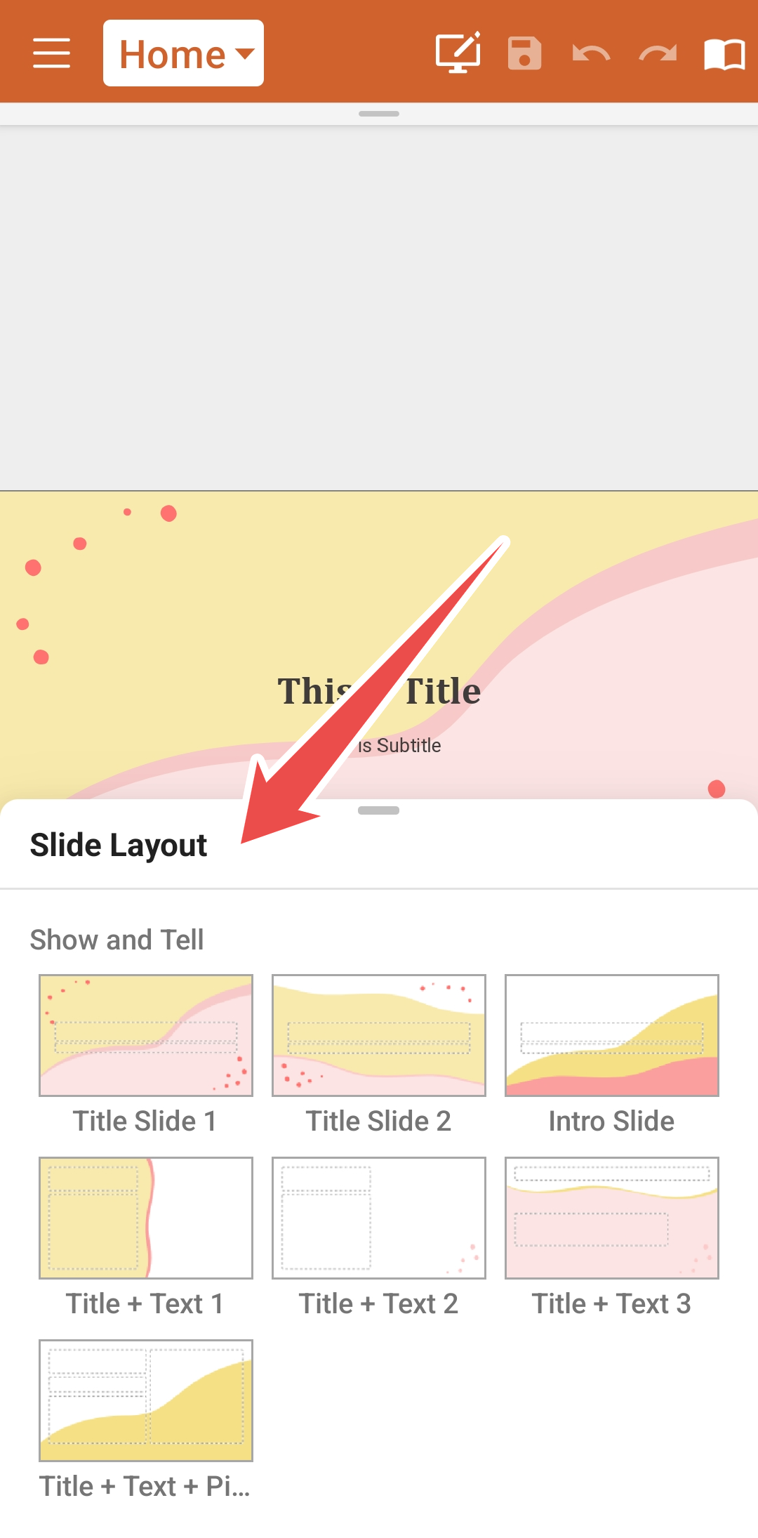Open the hamburger navigation menu

pos(51,53)
